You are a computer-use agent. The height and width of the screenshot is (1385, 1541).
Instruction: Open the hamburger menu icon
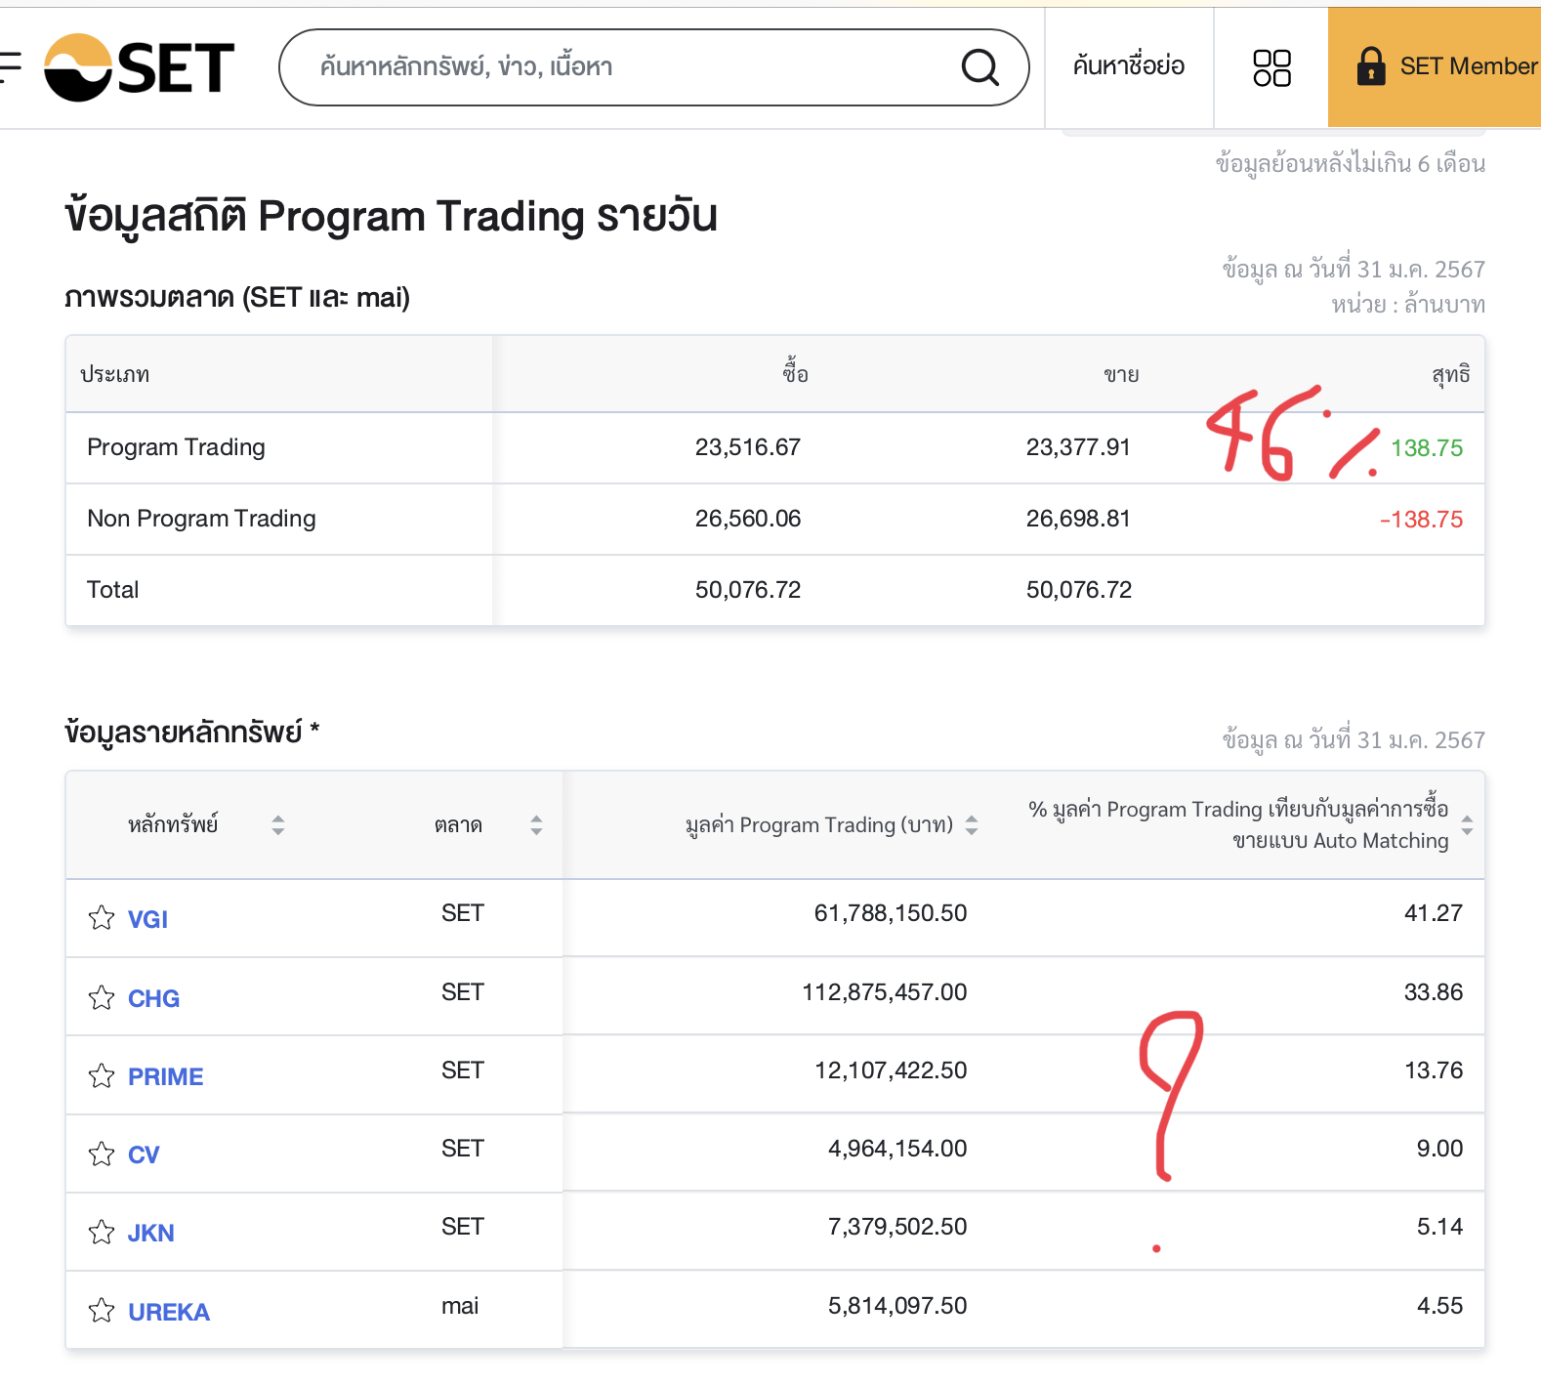10,66
